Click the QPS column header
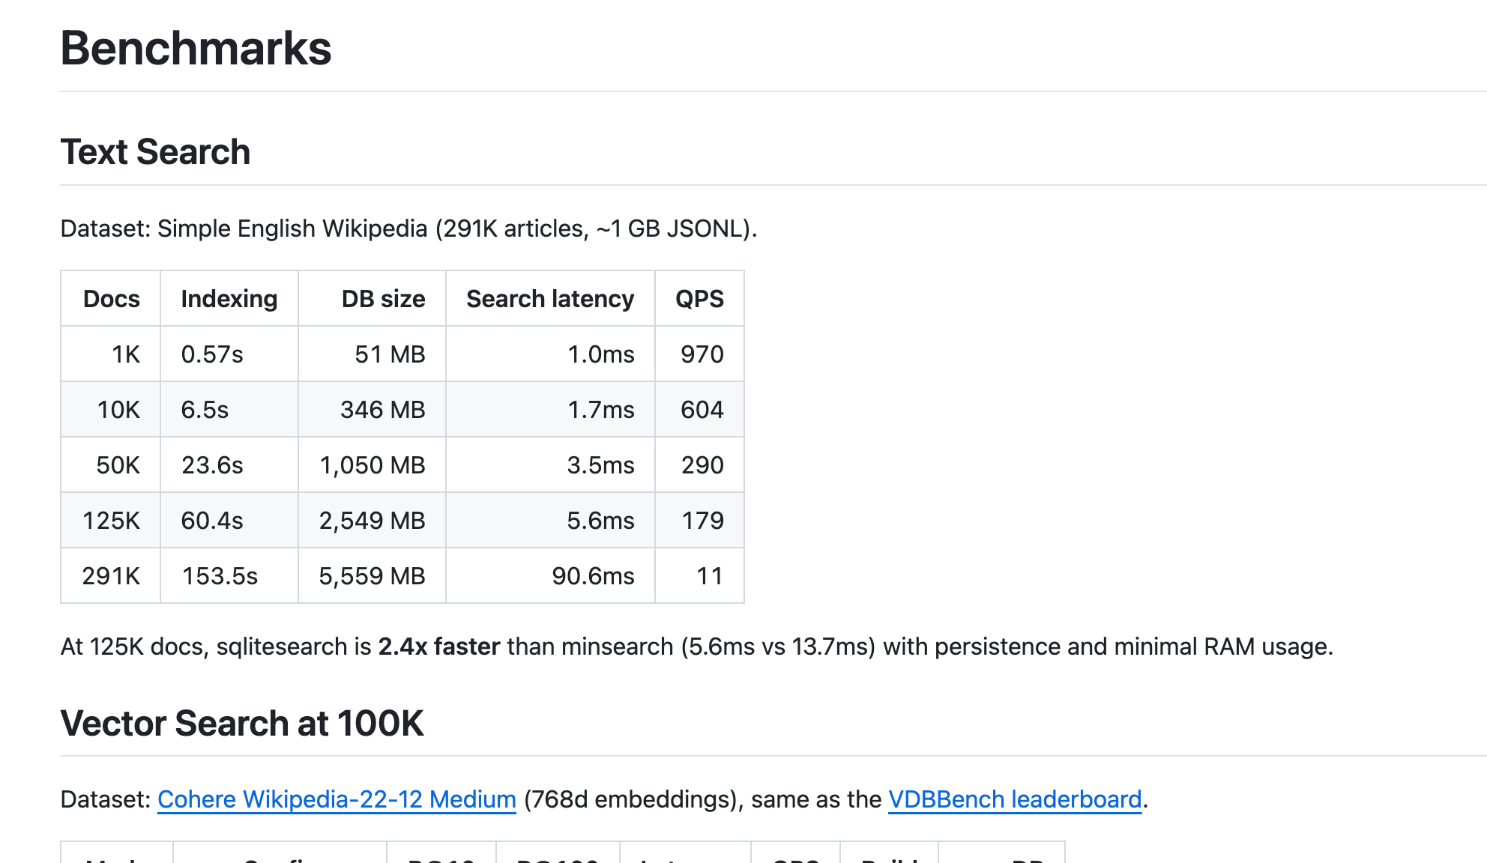This screenshot has width=1487, height=863. coord(699,299)
